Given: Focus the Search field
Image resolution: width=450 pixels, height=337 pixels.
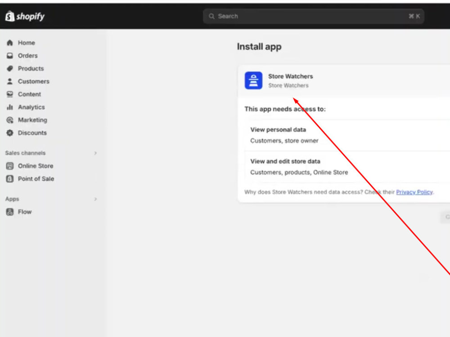Looking at the screenshot, I should click(x=313, y=16).
